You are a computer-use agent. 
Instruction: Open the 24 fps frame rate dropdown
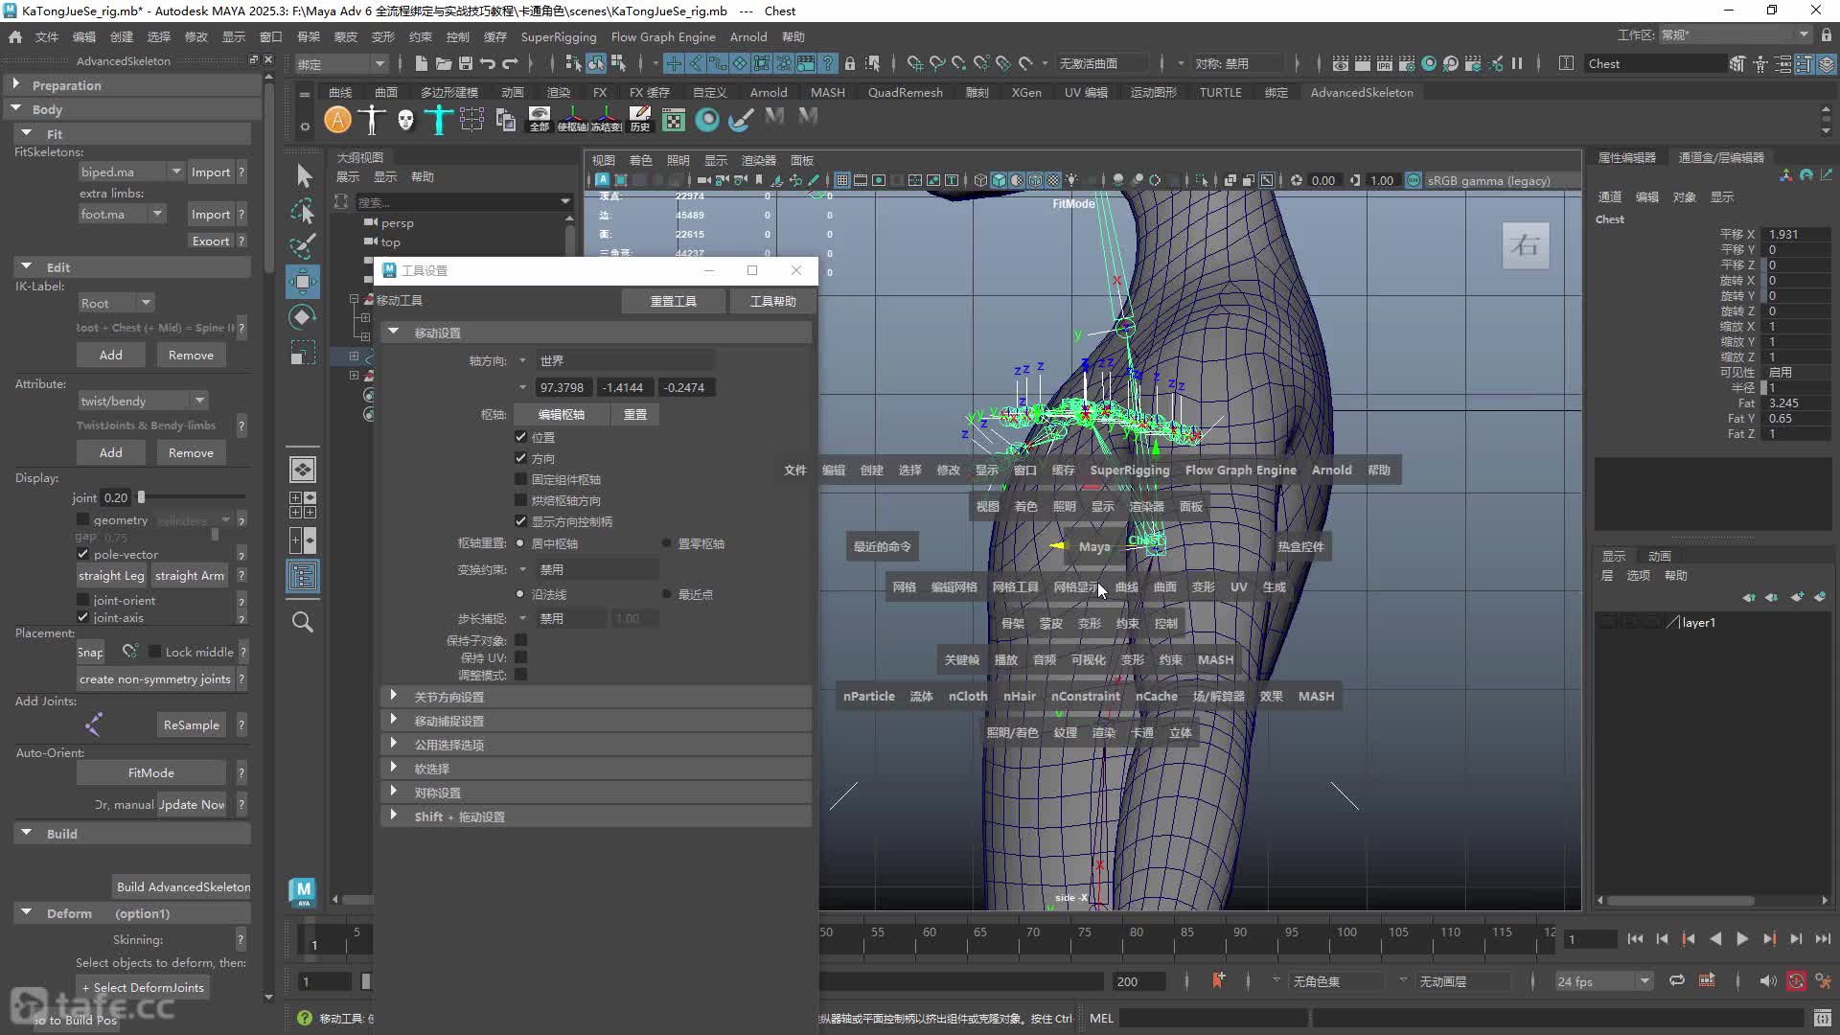click(1603, 981)
